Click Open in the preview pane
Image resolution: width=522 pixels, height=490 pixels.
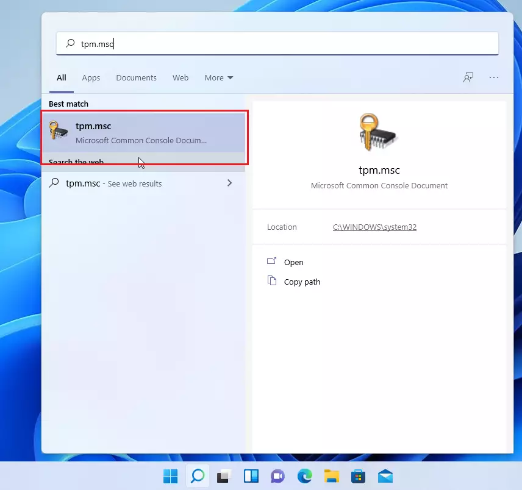point(293,262)
